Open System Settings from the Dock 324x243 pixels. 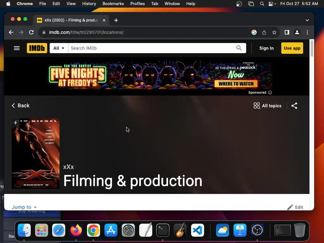click(x=128, y=230)
